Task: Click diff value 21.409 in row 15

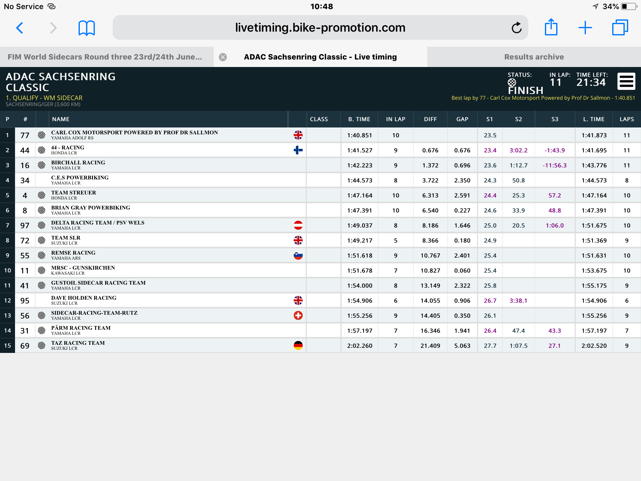Action: pyautogui.click(x=430, y=346)
